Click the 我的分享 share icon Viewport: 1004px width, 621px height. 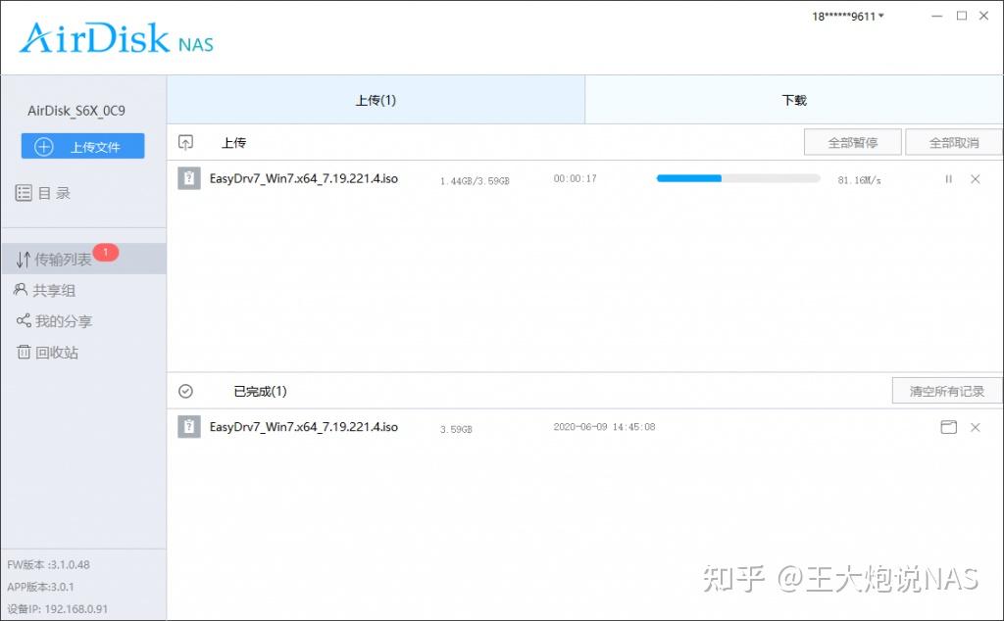click(x=25, y=320)
